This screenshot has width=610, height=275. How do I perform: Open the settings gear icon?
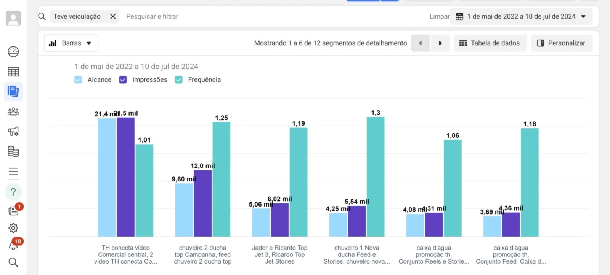[x=13, y=228]
